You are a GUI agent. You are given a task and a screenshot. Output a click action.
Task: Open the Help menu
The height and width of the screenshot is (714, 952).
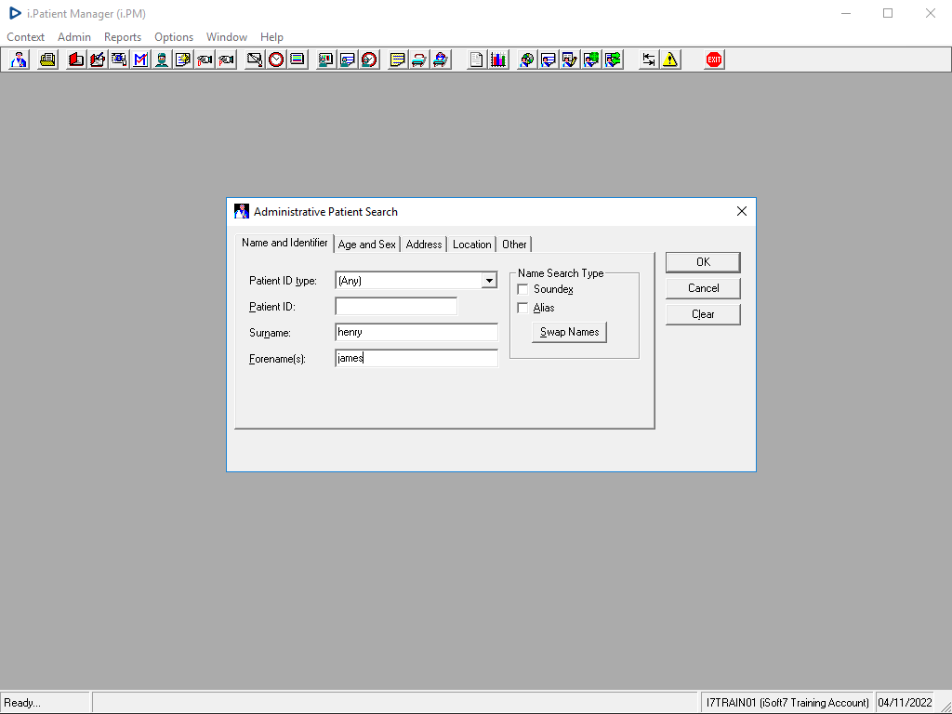point(271,37)
